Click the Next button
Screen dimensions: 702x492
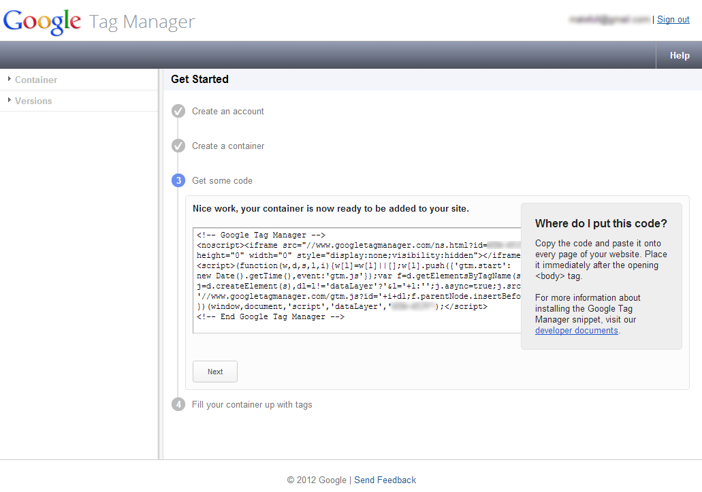point(214,372)
